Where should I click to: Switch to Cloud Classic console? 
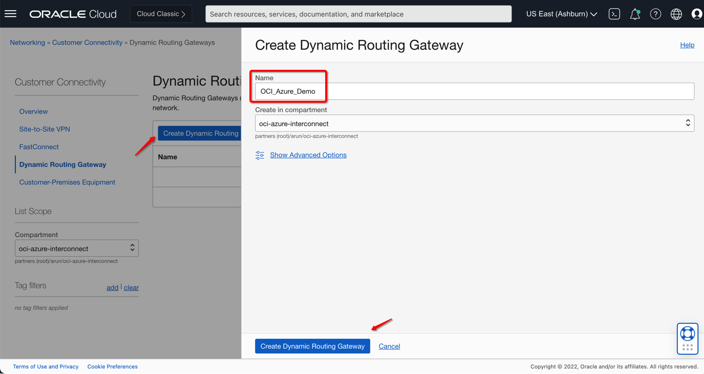click(x=161, y=14)
